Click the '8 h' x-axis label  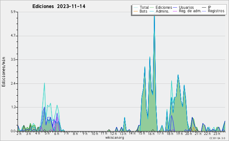75,134
